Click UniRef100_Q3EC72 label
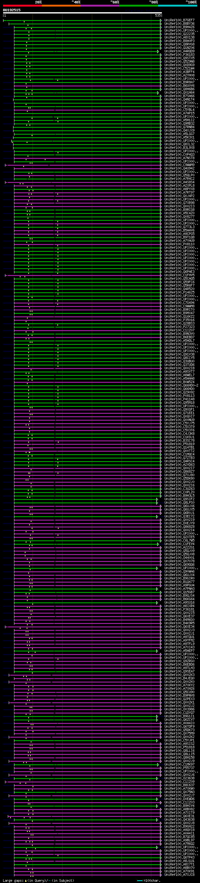 179,516
